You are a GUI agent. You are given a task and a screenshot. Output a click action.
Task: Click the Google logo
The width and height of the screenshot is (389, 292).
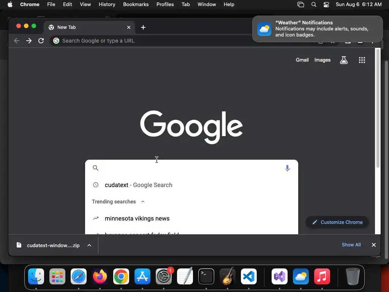[191, 127]
